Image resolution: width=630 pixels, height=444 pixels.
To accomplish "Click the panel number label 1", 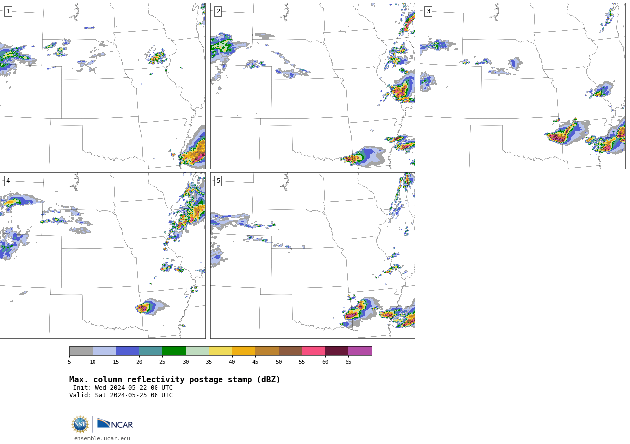I will [x=8, y=11].
